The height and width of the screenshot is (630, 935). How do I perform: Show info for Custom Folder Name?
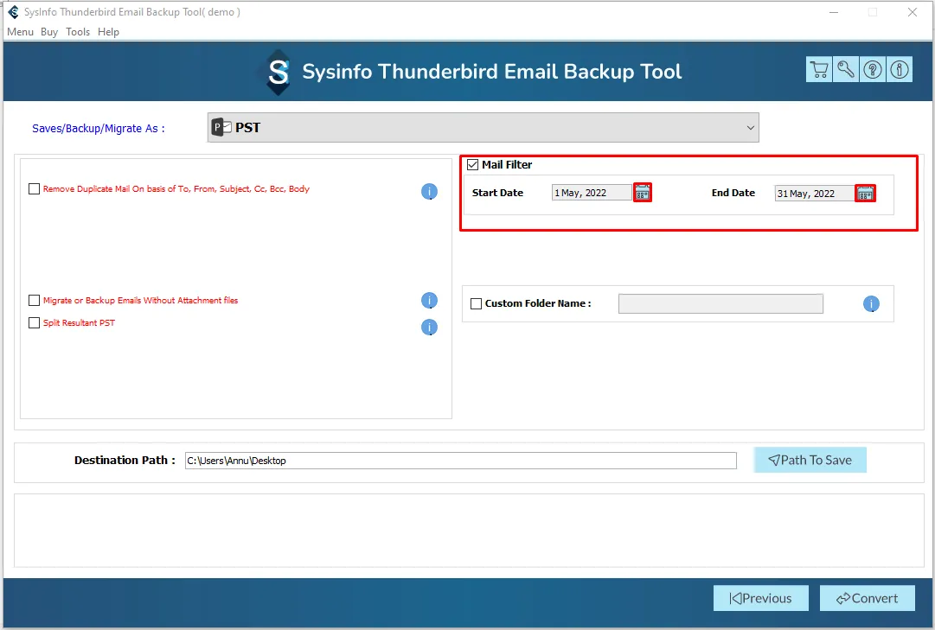coord(871,304)
